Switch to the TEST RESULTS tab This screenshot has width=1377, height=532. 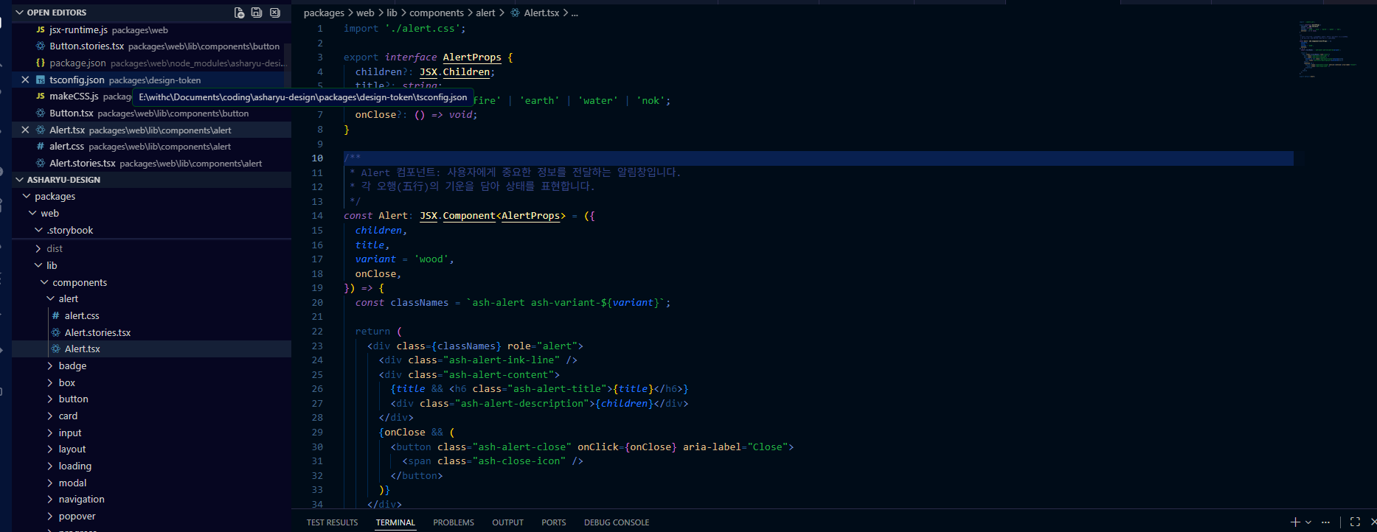coord(332,522)
